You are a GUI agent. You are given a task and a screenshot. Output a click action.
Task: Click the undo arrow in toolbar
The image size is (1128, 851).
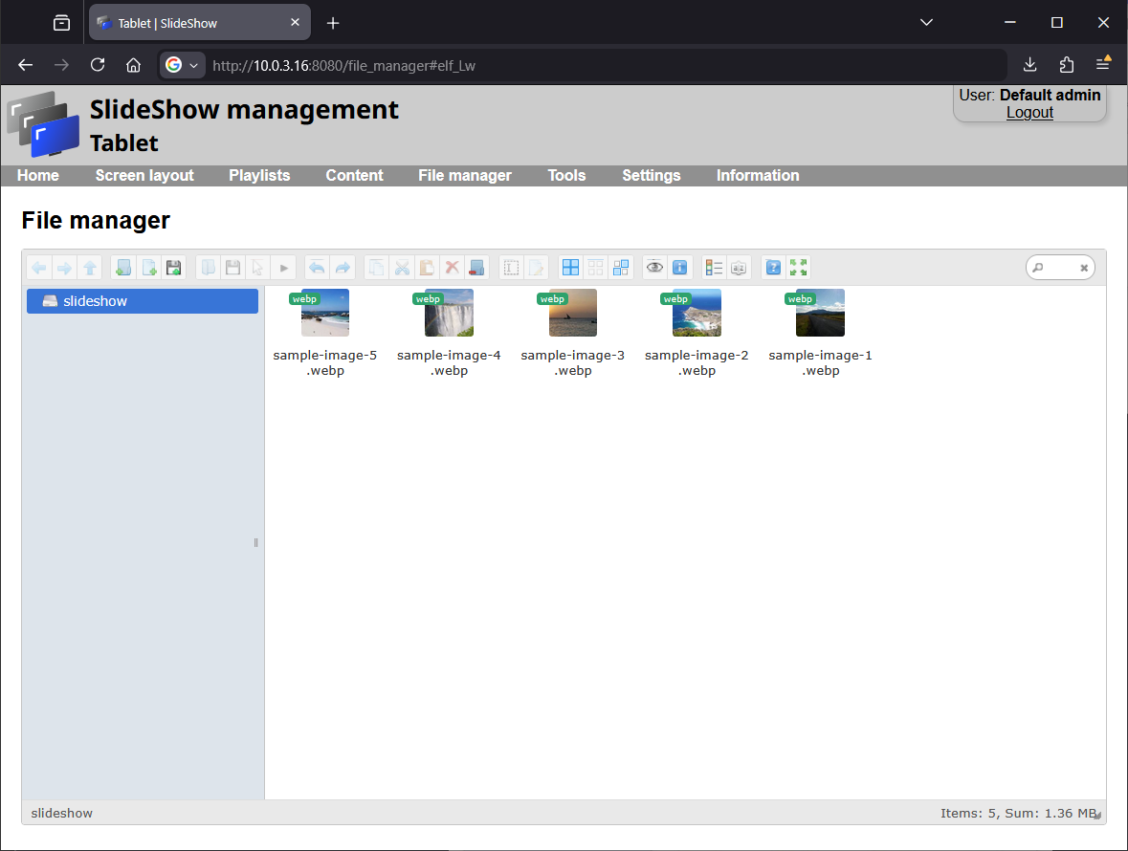[317, 268]
